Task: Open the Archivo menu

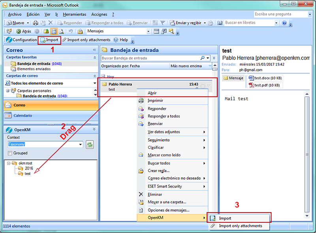Action: [15, 14]
